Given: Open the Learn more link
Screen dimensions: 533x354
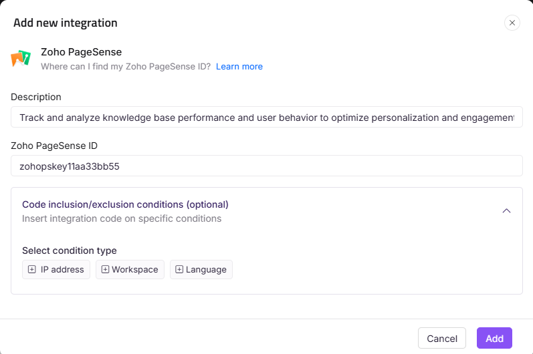Looking at the screenshot, I should 239,67.
